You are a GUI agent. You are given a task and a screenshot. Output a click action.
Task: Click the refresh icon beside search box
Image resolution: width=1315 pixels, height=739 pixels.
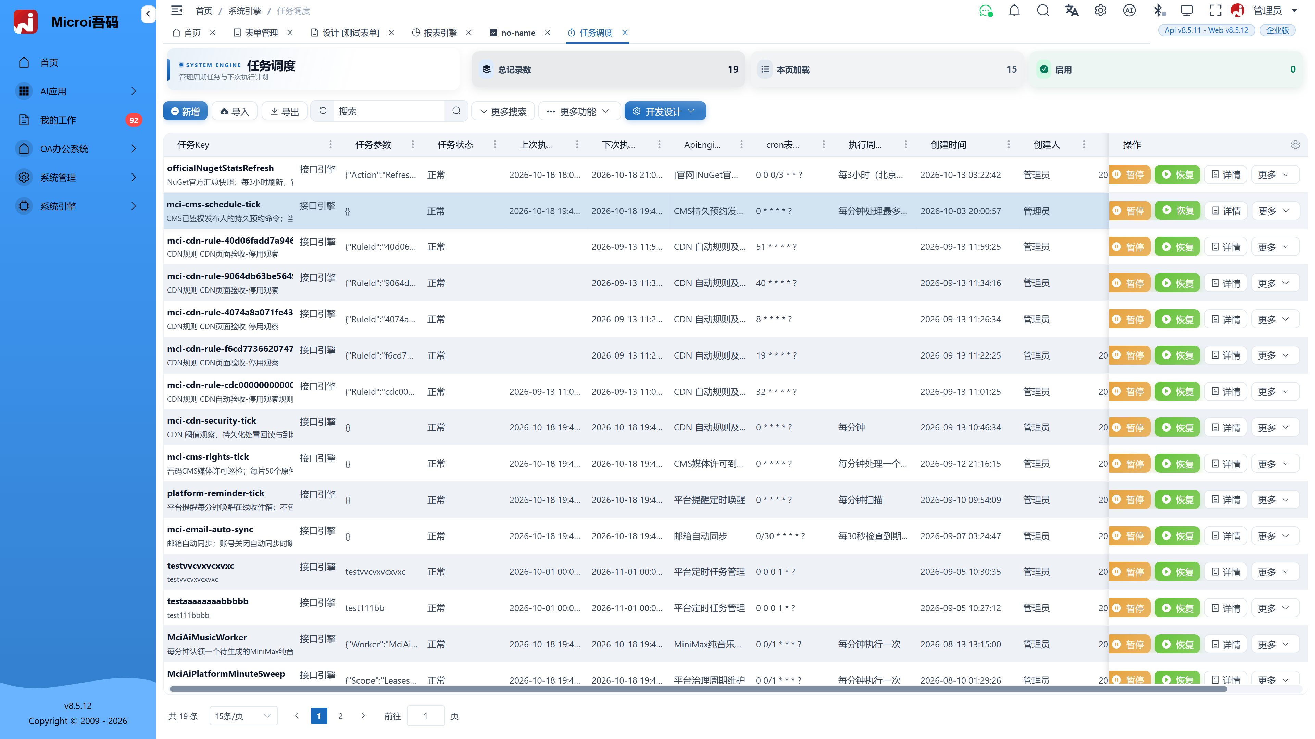[323, 111]
